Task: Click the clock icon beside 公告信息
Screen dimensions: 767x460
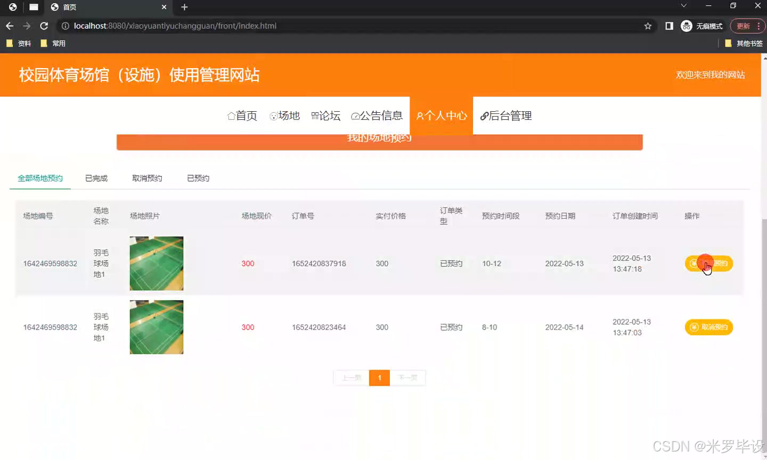Action: point(355,116)
